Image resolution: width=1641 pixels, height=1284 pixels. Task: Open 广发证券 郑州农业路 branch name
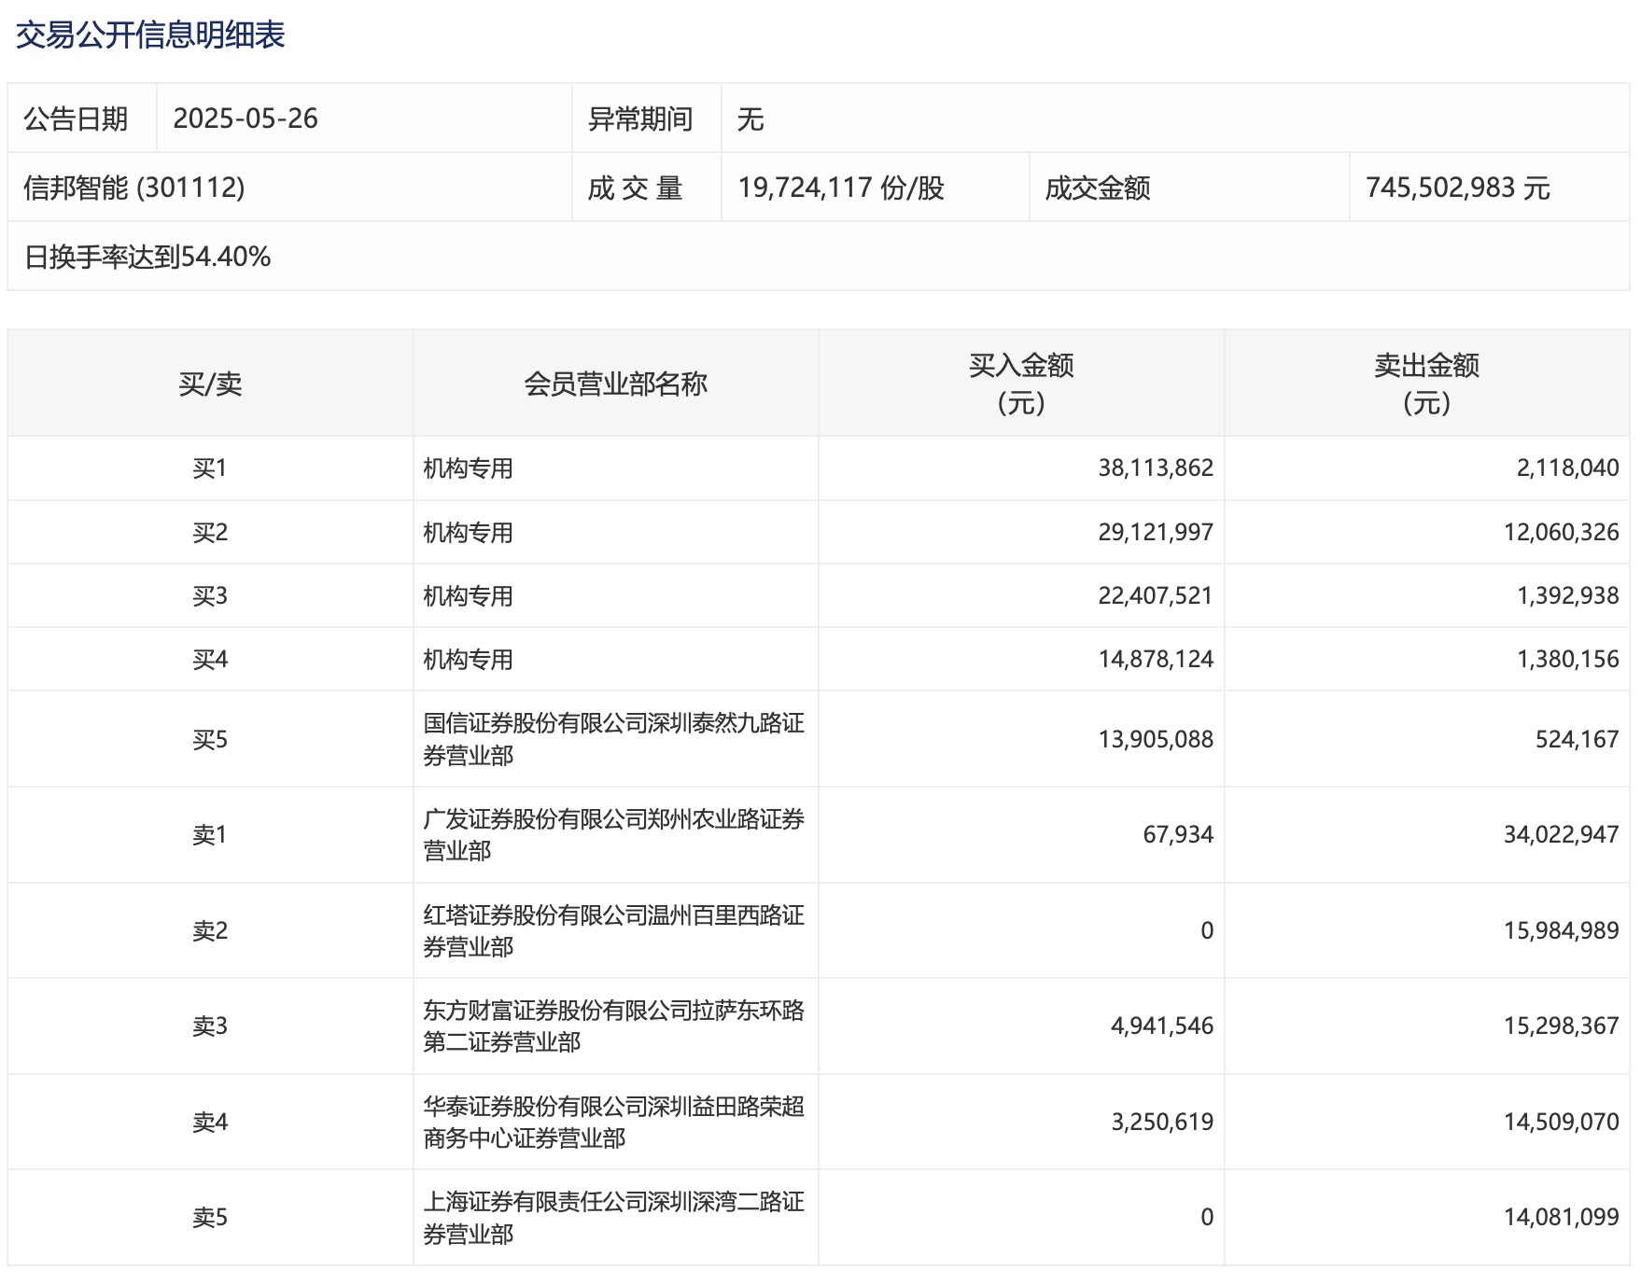(613, 835)
